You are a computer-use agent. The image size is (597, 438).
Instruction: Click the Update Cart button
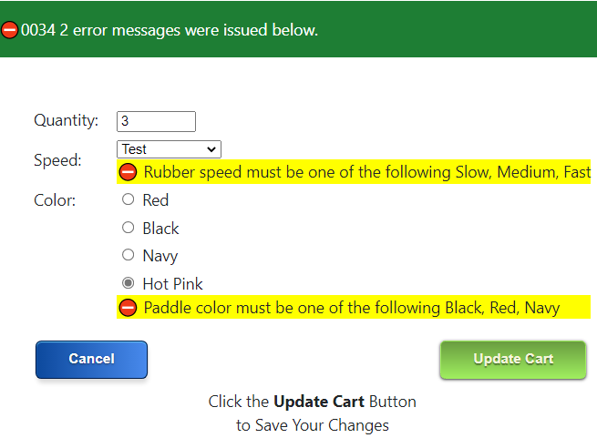pyautogui.click(x=513, y=359)
